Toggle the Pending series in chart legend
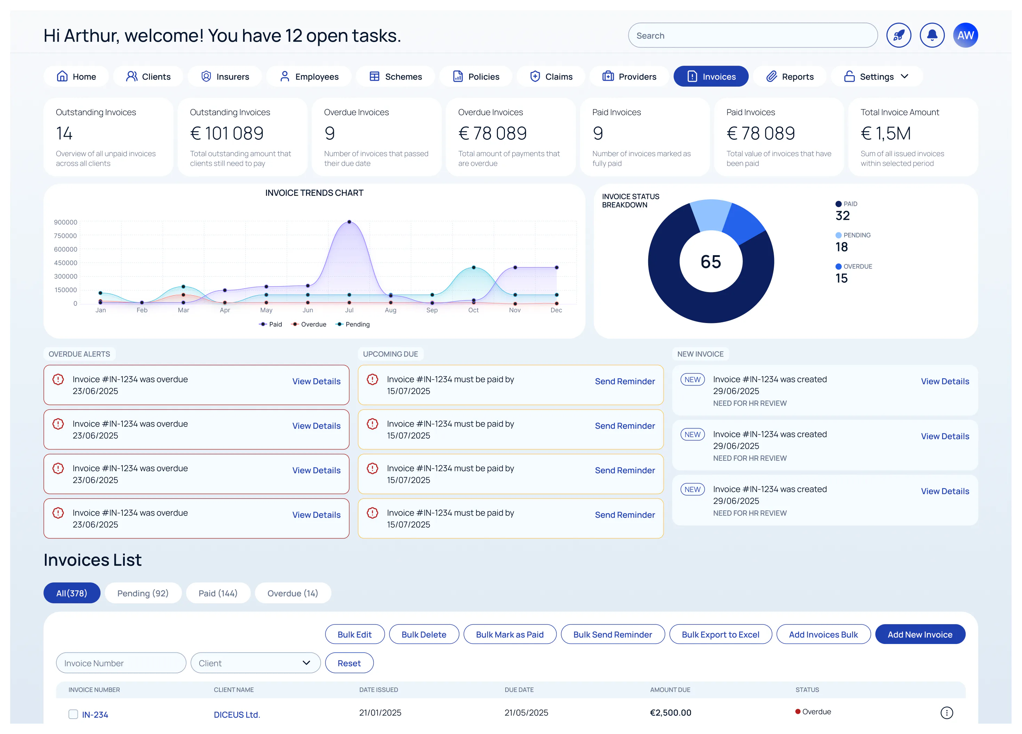The width and height of the screenshot is (1022, 734). click(352, 324)
